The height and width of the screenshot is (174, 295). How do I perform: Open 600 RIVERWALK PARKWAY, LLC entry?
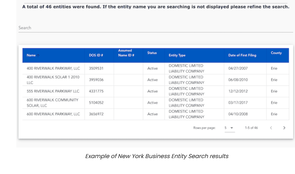(53, 114)
